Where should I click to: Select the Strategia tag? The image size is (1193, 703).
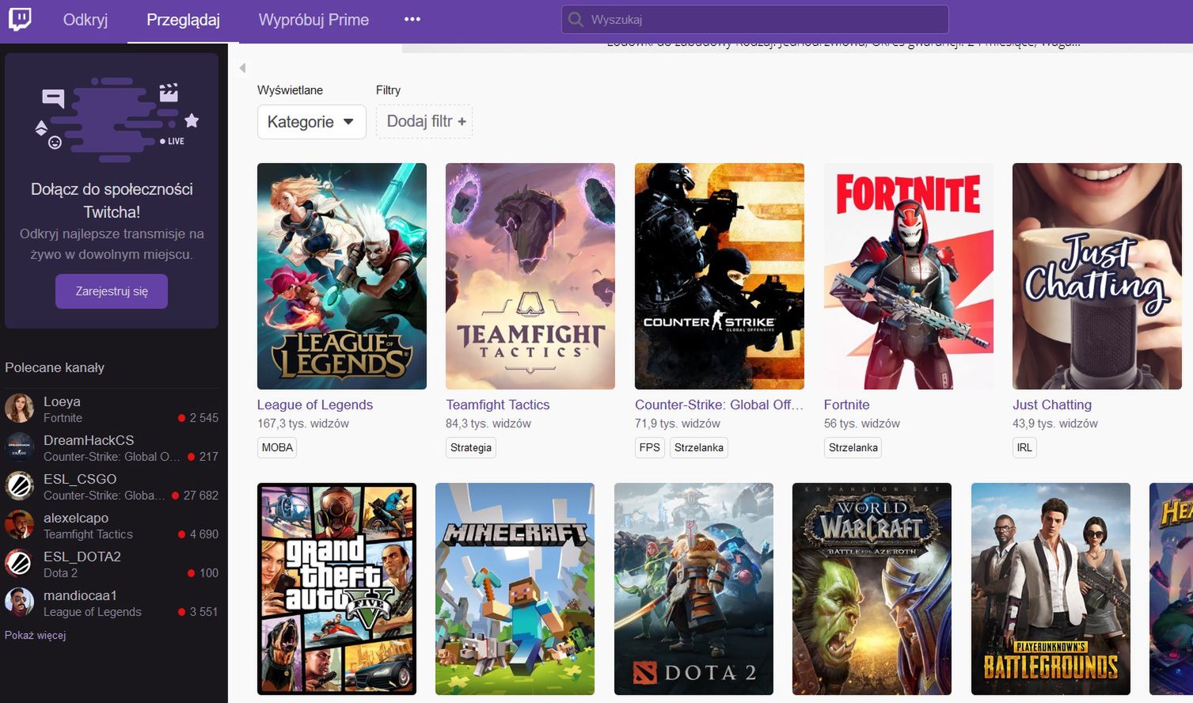point(471,447)
